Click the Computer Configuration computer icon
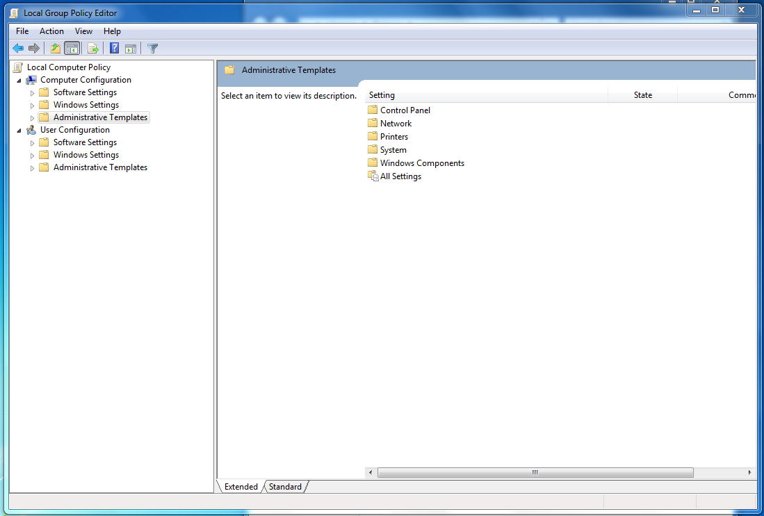Screen dimensions: 764x516 point(31,80)
